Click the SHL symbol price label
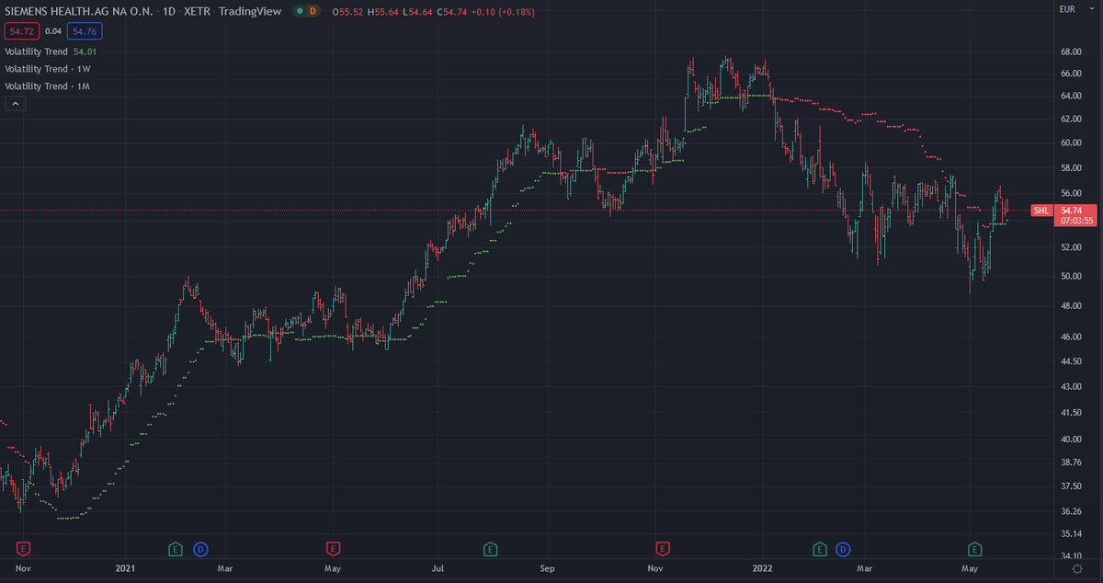This screenshot has height=583, width=1103. tap(1040, 211)
